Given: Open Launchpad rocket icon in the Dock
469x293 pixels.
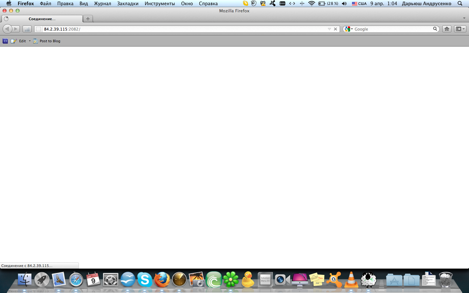Looking at the screenshot, I should 42,279.
